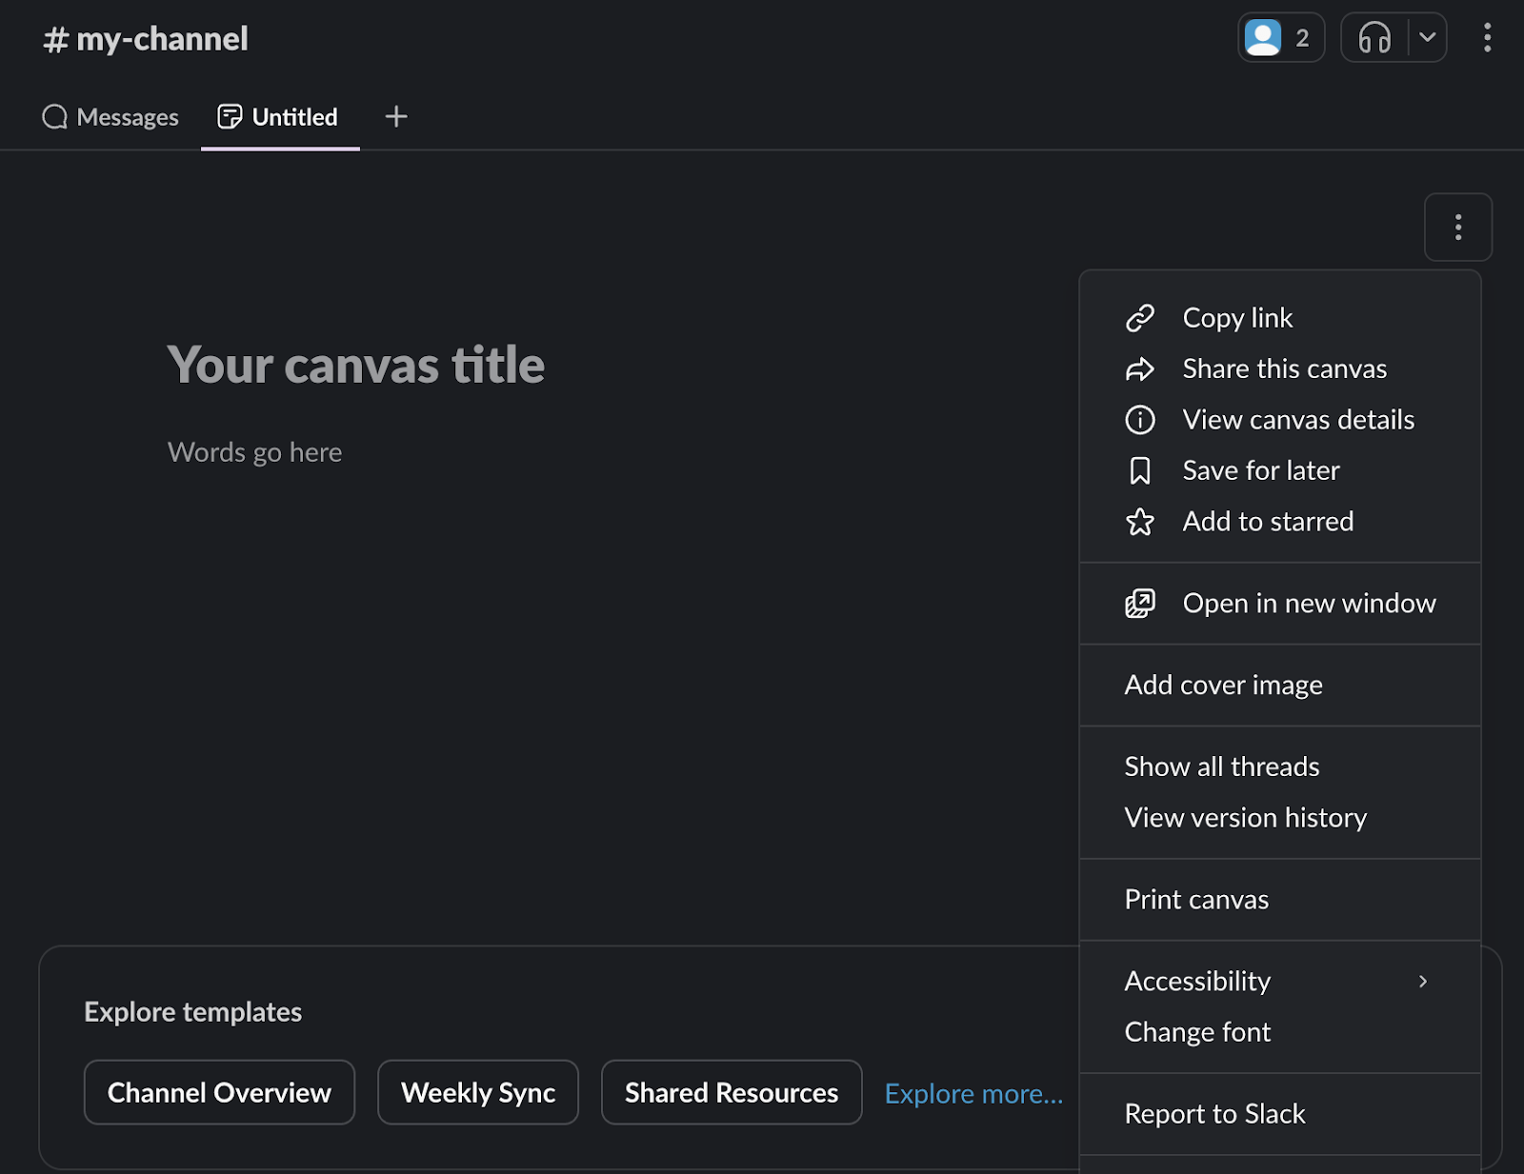Select Add cover image
The width and height of the screenshot is (1524, 1174).
tap(1280, 686)
